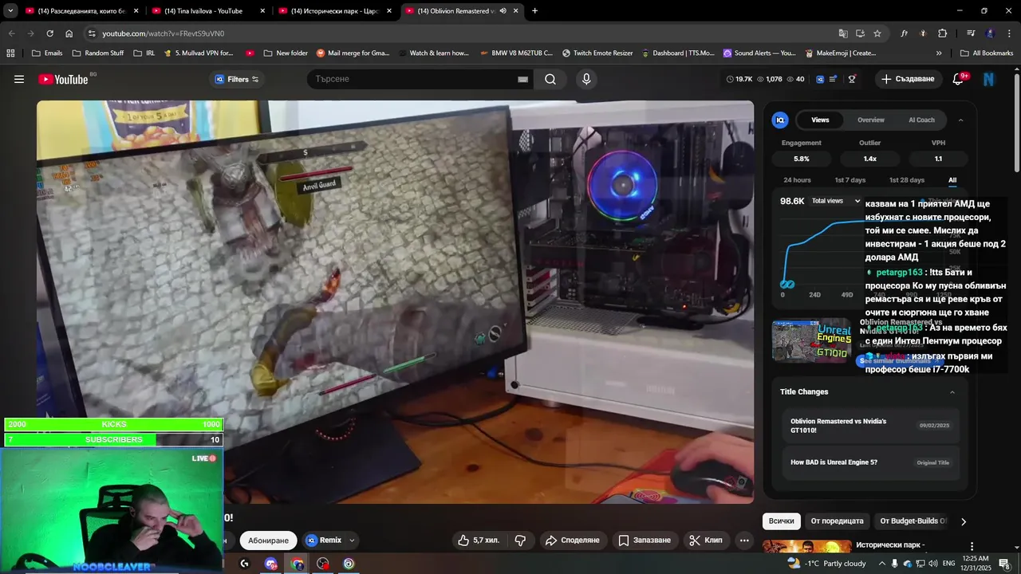The image size is (1021, 574).
Task: Go to the browser home page
Action: 69,33
